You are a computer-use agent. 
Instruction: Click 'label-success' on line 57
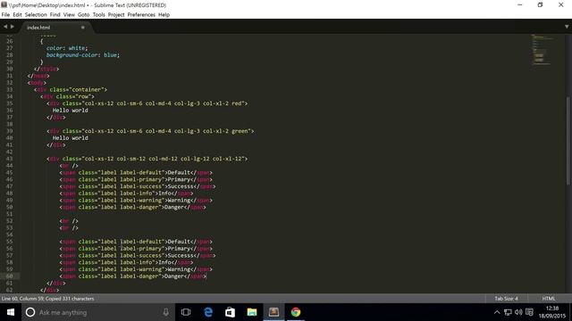pos(140,256)
